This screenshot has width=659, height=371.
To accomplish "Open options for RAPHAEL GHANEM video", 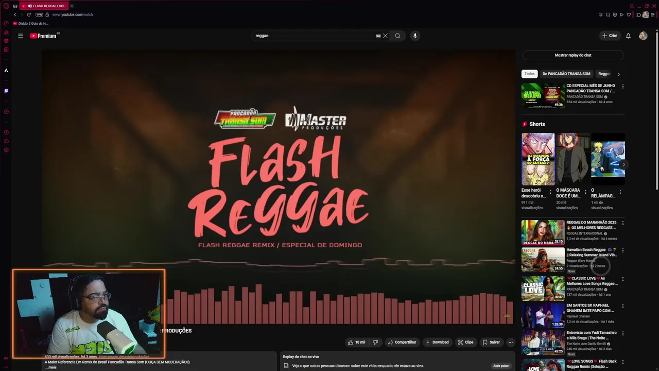I will (x=623, y=306).
